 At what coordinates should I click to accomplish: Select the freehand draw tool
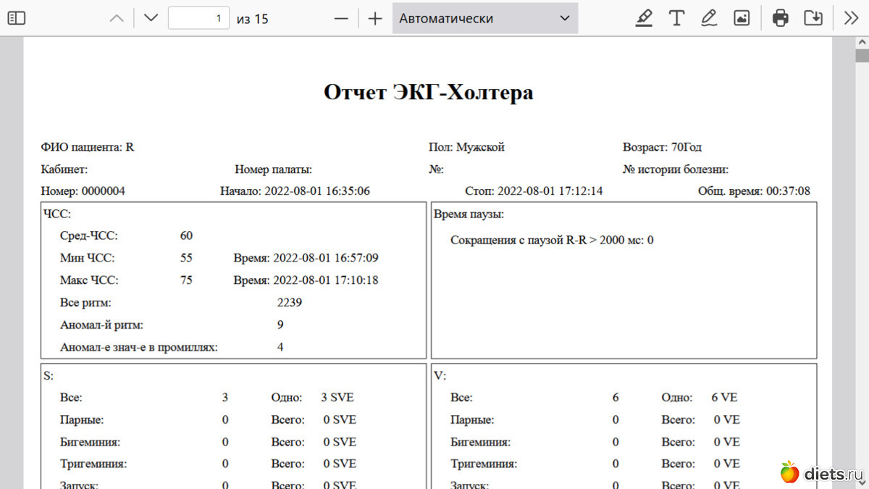(x=709, y=18)
